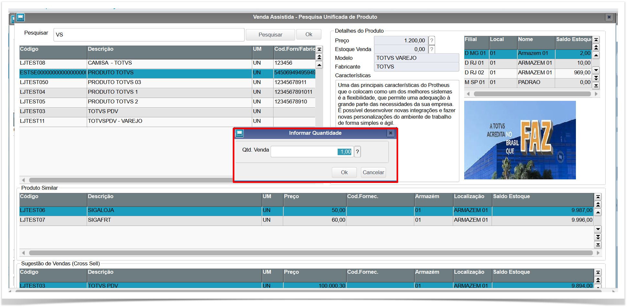Click the Pesquisar search input field

pos(149,35)
